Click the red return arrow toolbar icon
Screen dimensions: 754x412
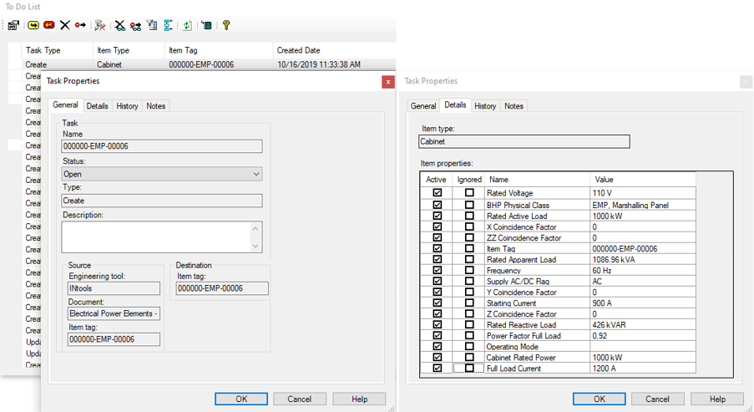click(48, 25)
